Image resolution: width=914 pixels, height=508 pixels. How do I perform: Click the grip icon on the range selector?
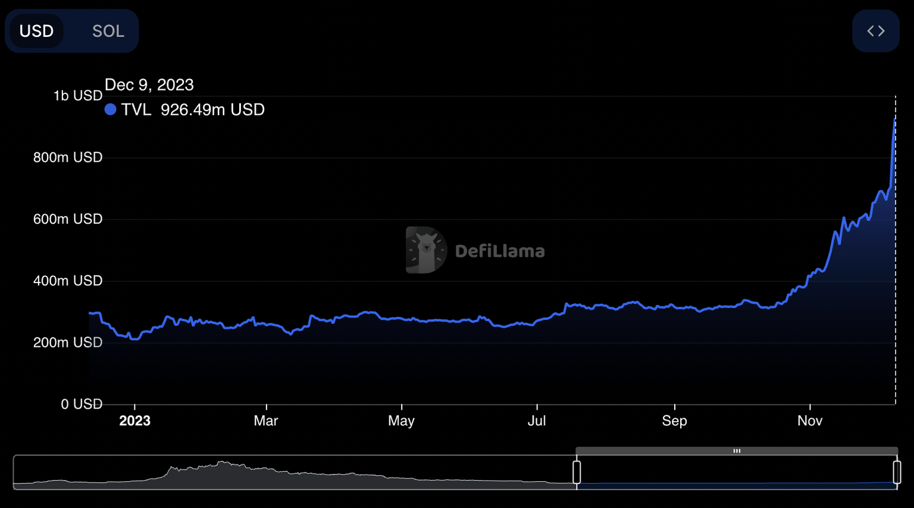click(737, 451)
